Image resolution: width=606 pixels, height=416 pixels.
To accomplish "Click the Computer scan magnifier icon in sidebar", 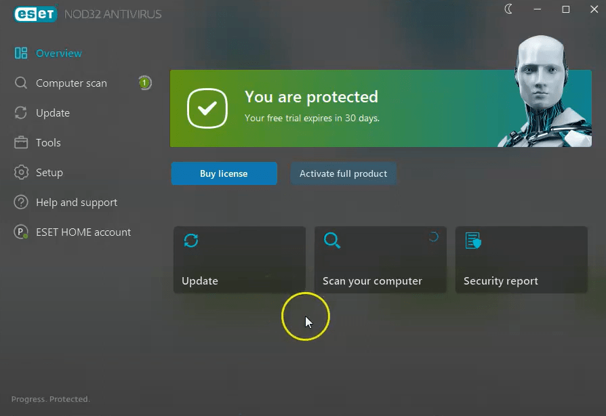I will [21, 83].
